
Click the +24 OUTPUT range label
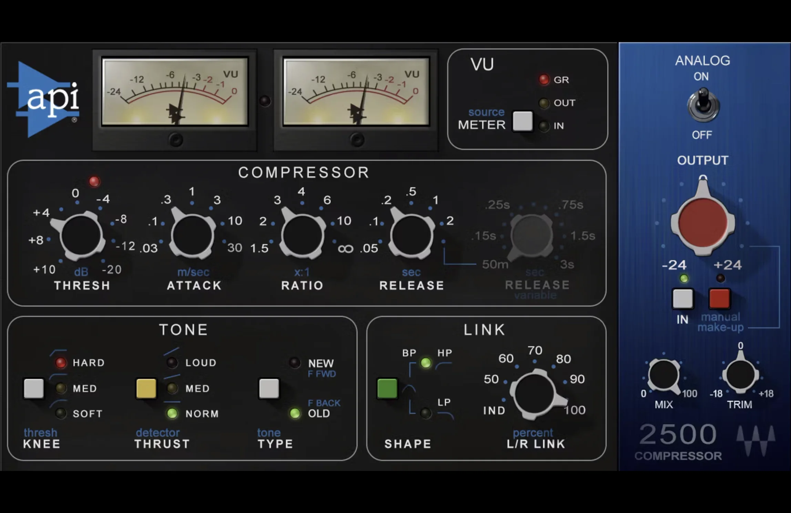(727, 265)
